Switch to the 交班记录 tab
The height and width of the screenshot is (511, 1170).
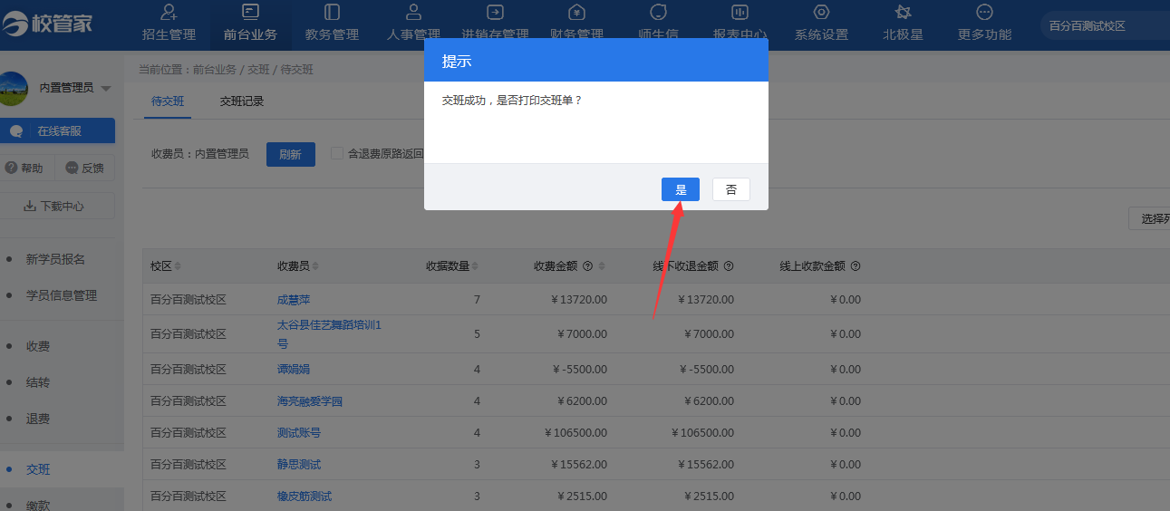pyautogui.click(x=242, y=101)
